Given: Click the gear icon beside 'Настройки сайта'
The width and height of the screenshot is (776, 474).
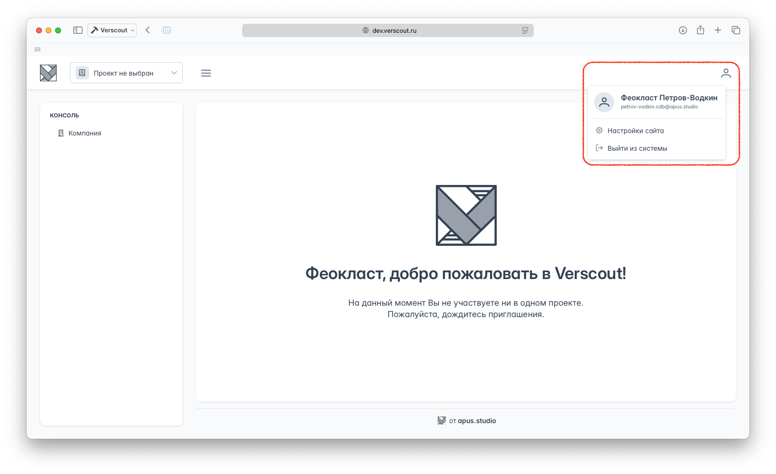Looking at the screenshot, I should tap(599, 130).
